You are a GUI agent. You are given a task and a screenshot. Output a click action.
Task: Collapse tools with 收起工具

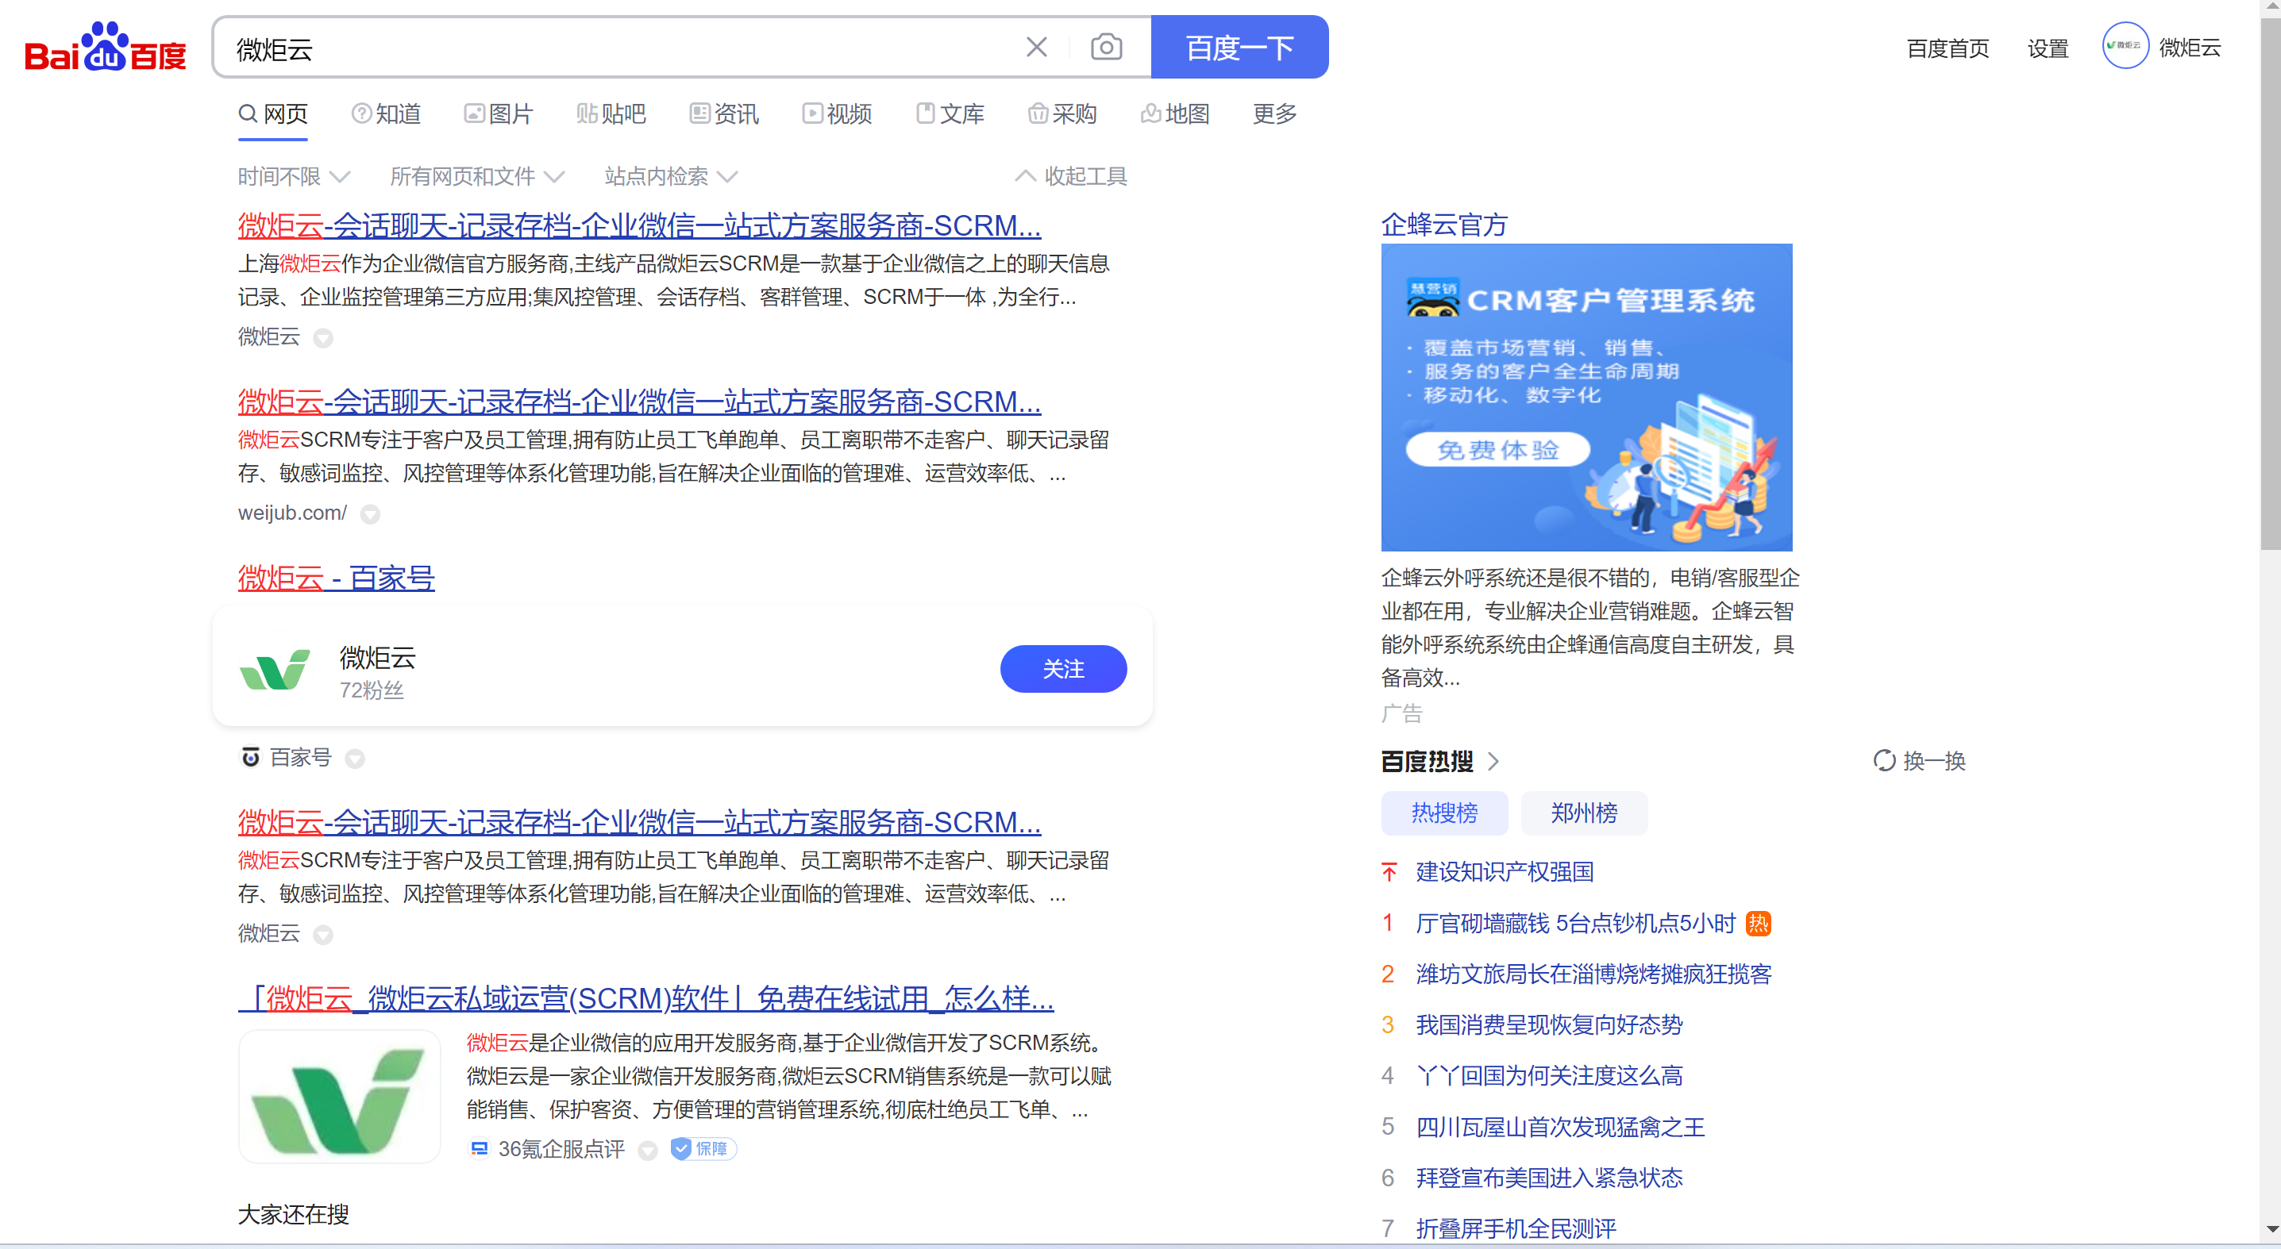point(1072,176)
